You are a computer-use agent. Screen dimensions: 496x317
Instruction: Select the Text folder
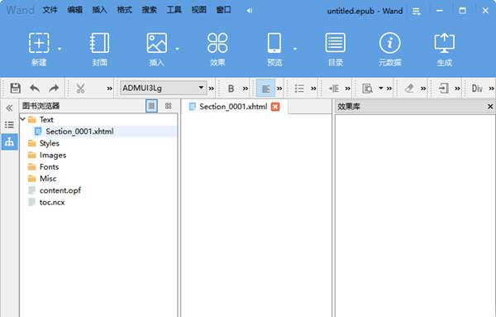pos(46,120)
